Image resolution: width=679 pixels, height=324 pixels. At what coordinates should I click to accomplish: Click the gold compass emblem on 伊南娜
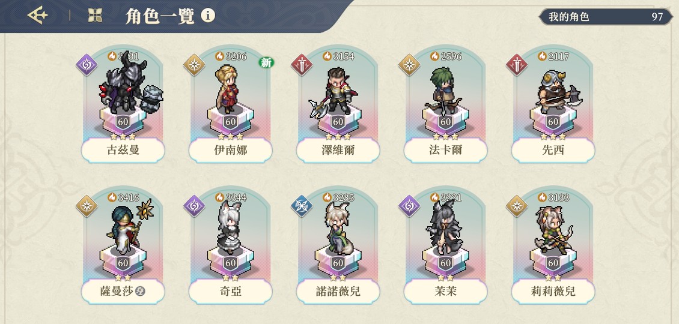click(194, 65)
